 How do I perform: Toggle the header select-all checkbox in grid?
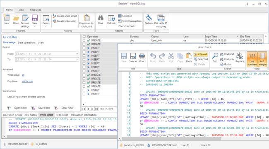pos(84,37)
